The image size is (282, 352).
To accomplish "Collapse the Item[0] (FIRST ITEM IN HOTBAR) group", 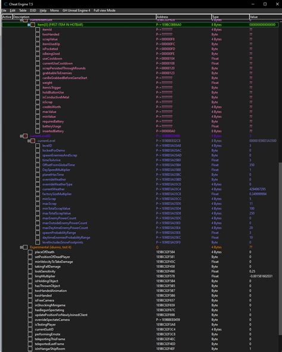I will 29,24.
